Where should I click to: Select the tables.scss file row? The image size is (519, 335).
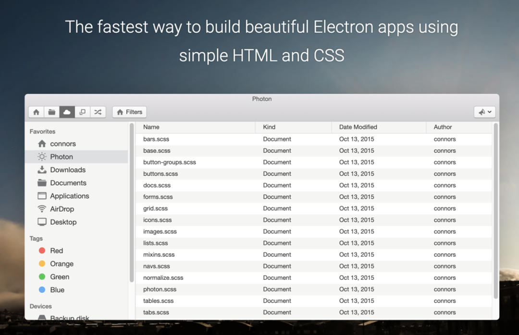pos(313,301)
